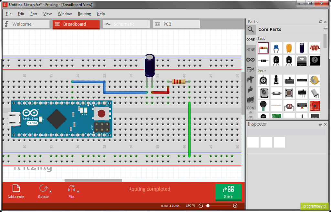Viewport: 331px width, 212px height.
Task: Close the Inspector panel
Action: coord(325,124)
